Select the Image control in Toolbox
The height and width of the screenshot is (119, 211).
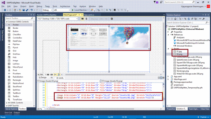(x=15, y=61)
